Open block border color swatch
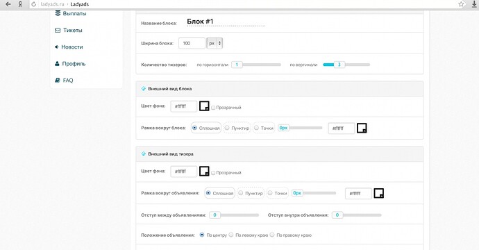This screenshot has height=250, width=479. coord(362,128)
